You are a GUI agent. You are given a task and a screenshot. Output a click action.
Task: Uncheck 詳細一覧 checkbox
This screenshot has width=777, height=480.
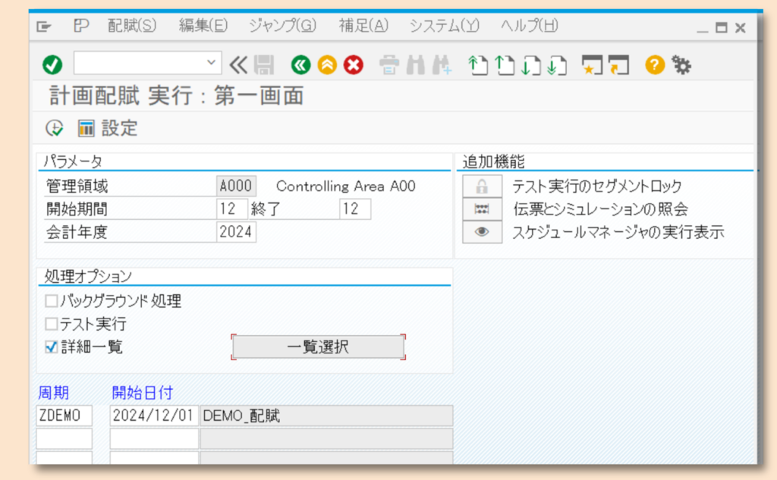point(51,347)
